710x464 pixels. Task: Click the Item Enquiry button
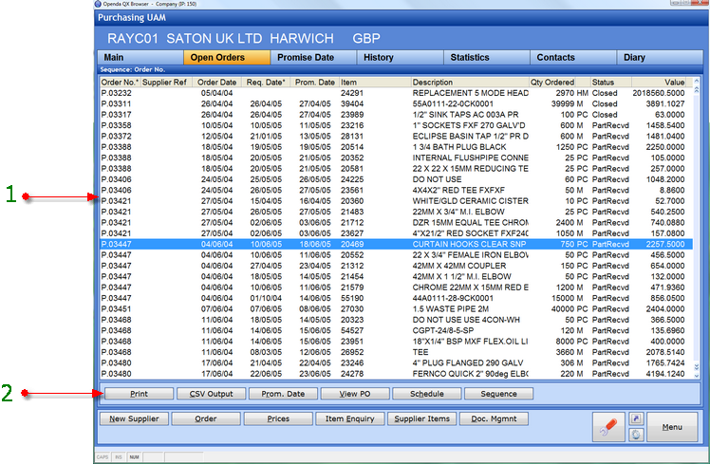[x=350, y=418]
